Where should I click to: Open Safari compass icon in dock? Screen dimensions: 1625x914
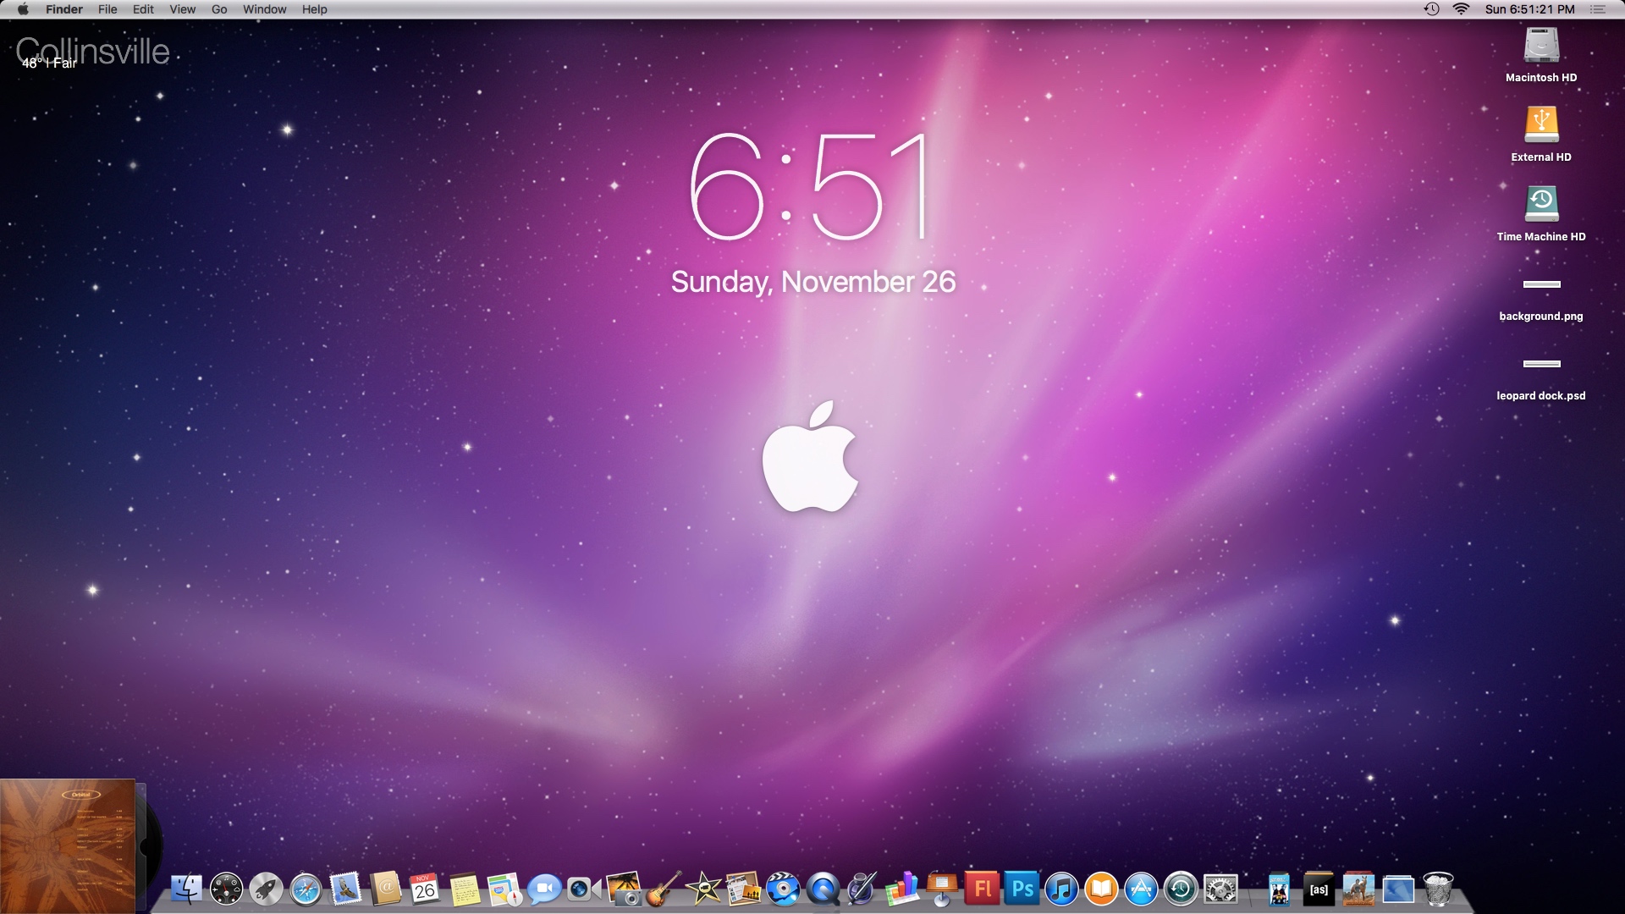click(306, 889)
